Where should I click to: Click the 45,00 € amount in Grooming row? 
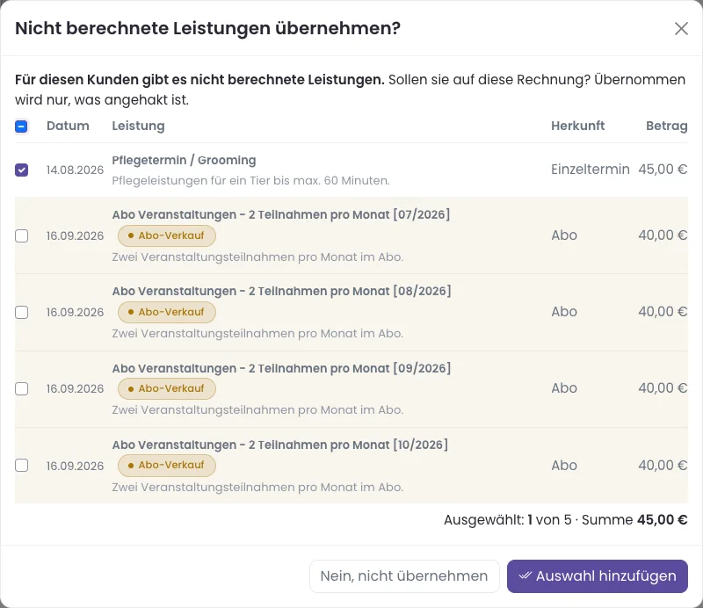point(663,169)
